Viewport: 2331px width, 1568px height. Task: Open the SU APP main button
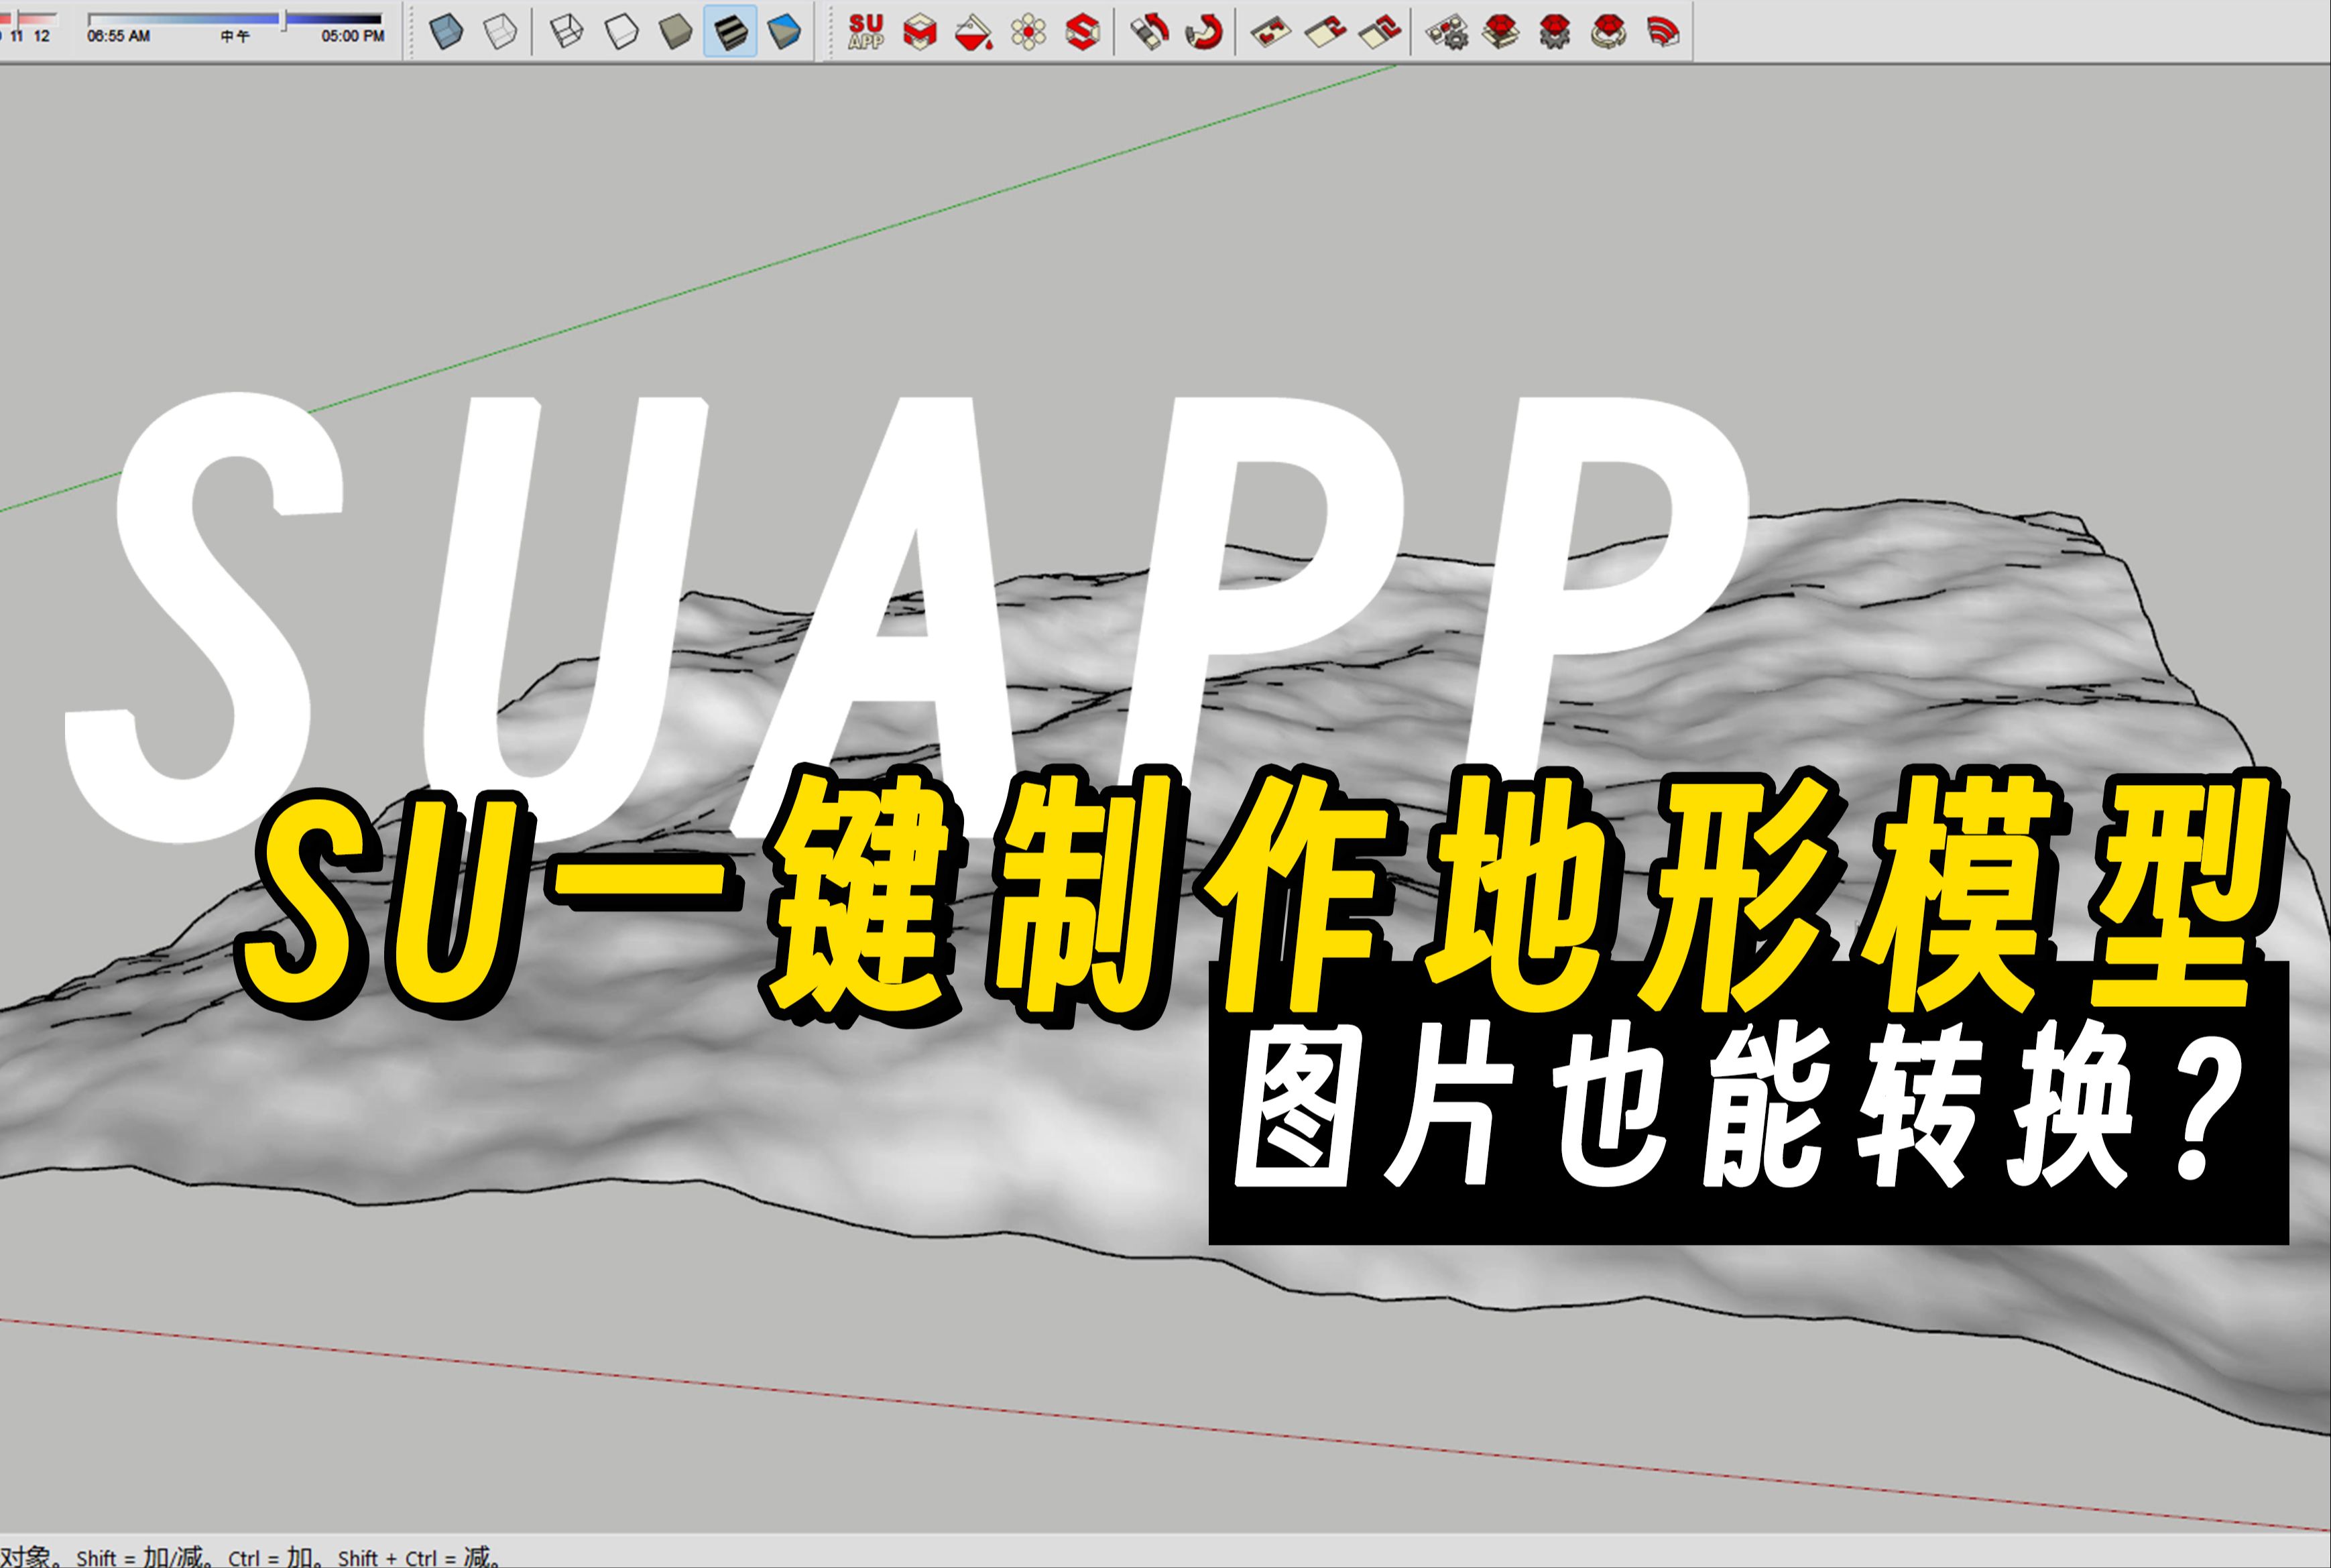pos(866,32)
